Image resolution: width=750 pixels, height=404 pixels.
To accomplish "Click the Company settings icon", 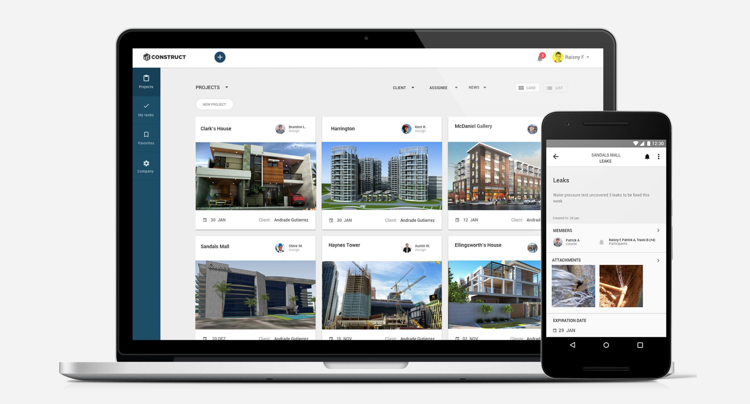I will pyautogui.click(x=146, y=163).
